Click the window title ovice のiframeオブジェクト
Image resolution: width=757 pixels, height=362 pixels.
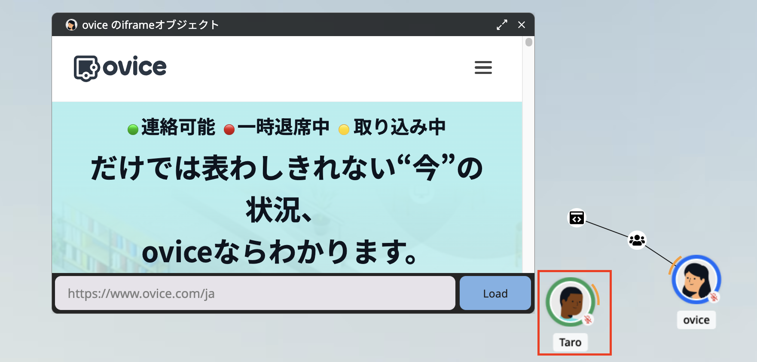[x=150, y=25]
